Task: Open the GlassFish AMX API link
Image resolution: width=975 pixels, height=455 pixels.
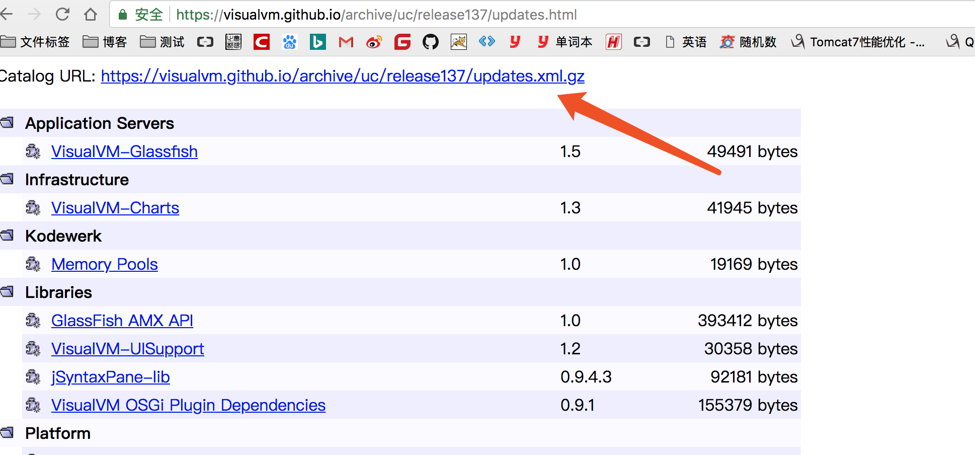Action: 122,321
